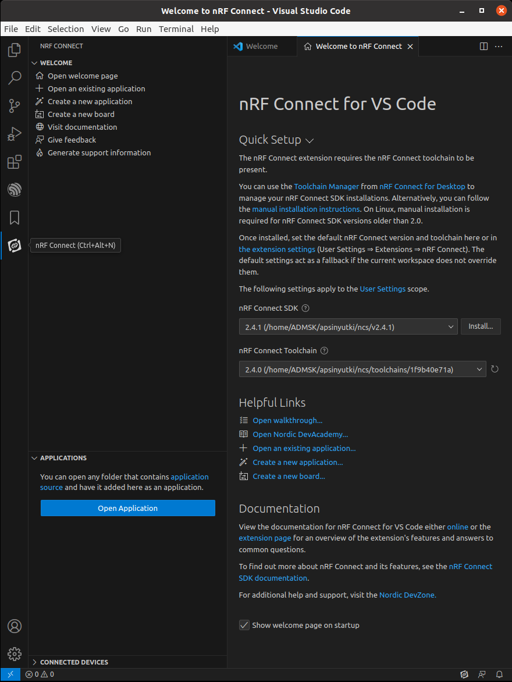Open the ESP-IDF Espressif view icon
Screen dimensions: 512x682
[15, 190]
